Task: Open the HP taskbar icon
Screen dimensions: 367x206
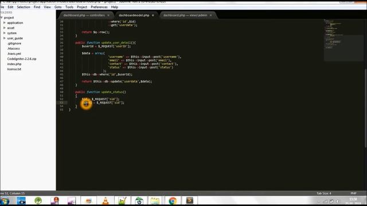Action: pyautogui.click(x=139, y=201)
